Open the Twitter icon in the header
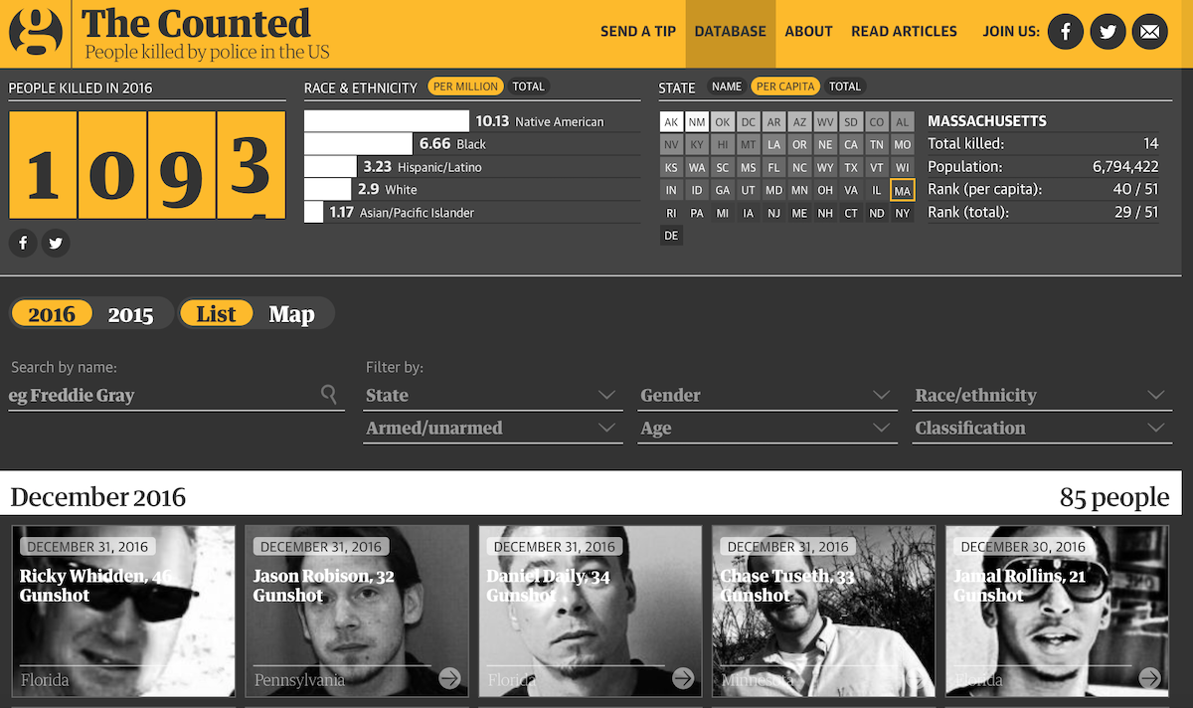The height and width of the screenshot is (708, 1193). pyautogui.click(x=1108, y=32)
